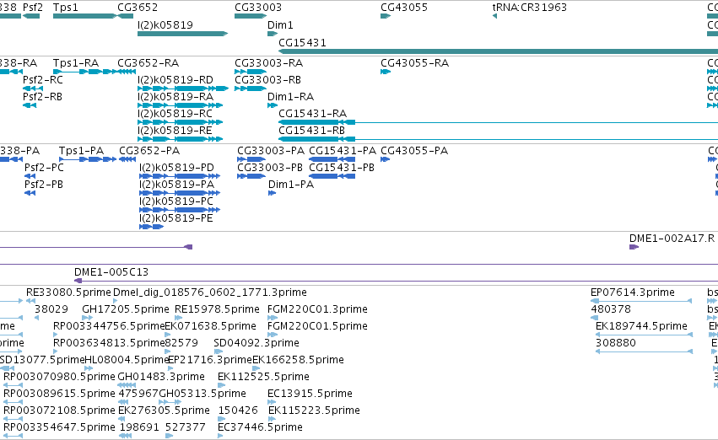Click transcript CG15431-RB label

pos(311,131)
